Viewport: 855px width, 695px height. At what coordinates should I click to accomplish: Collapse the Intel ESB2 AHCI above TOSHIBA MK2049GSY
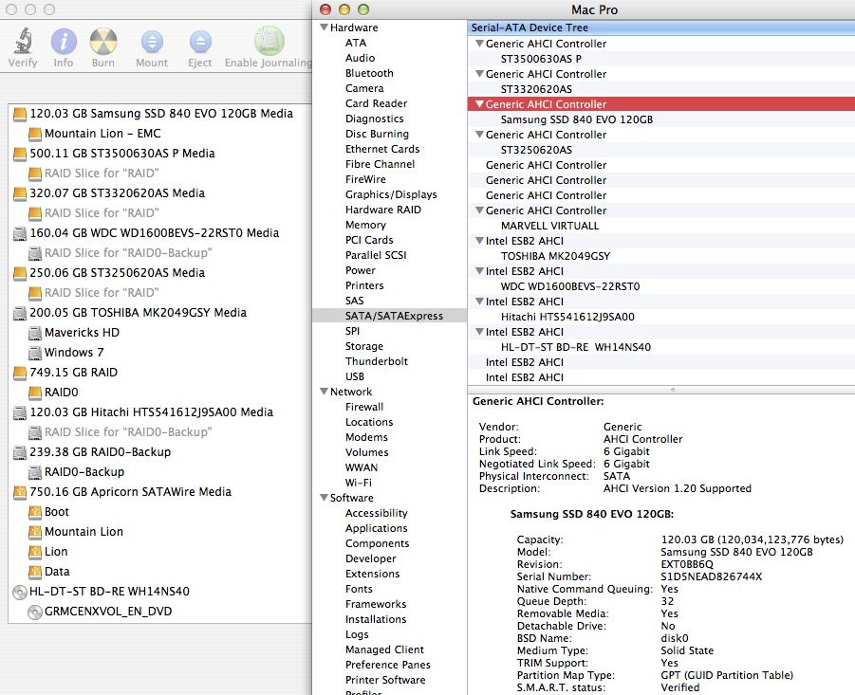pyautogui.click(x=479, y=240)
